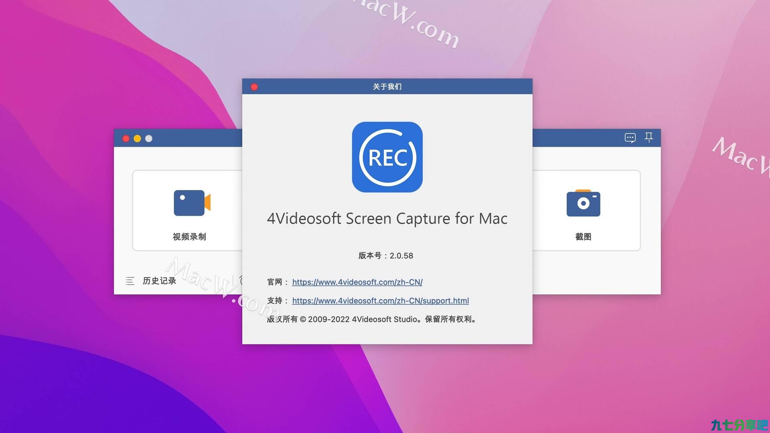The height and width of the screenshot is (433, 770).
Task: Open the support.html link
Action: click(380, 301)
